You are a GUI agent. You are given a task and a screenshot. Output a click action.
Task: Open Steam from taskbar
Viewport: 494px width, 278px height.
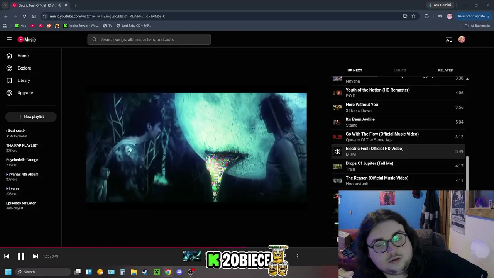tap(145, 272)
